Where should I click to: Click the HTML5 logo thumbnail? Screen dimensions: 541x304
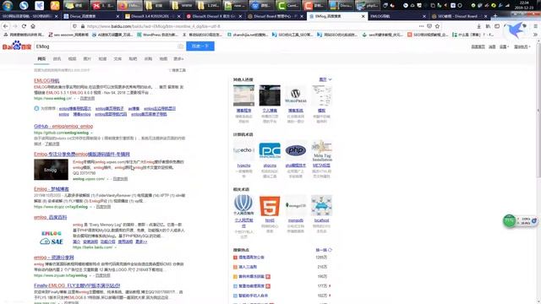[x=270, y=205]
